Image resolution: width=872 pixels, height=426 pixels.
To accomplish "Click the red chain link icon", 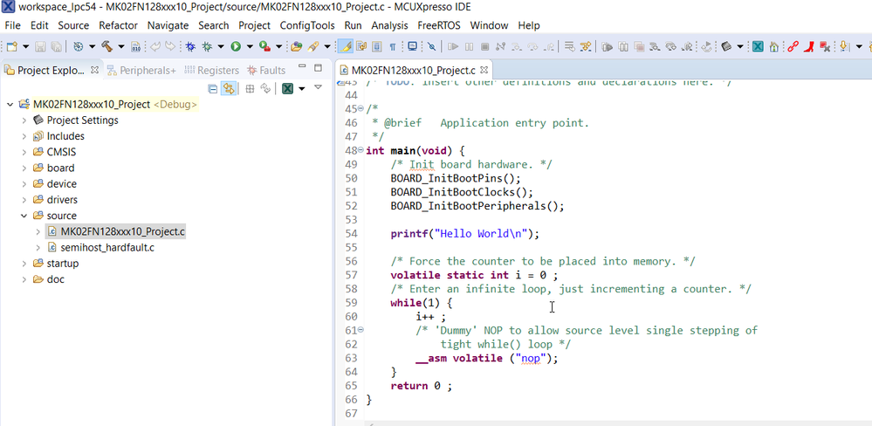I will coord(793,47).
